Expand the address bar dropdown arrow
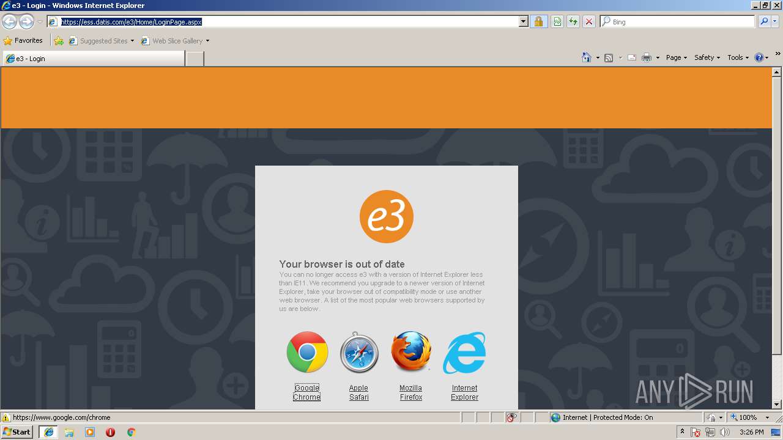This screenshot has height=440, width=783. 524,21
